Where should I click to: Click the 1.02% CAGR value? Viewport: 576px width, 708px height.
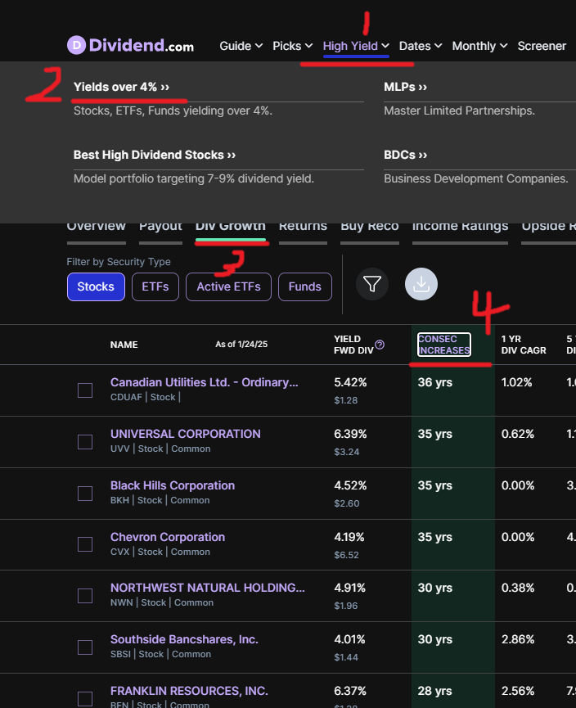coord(518,382)
